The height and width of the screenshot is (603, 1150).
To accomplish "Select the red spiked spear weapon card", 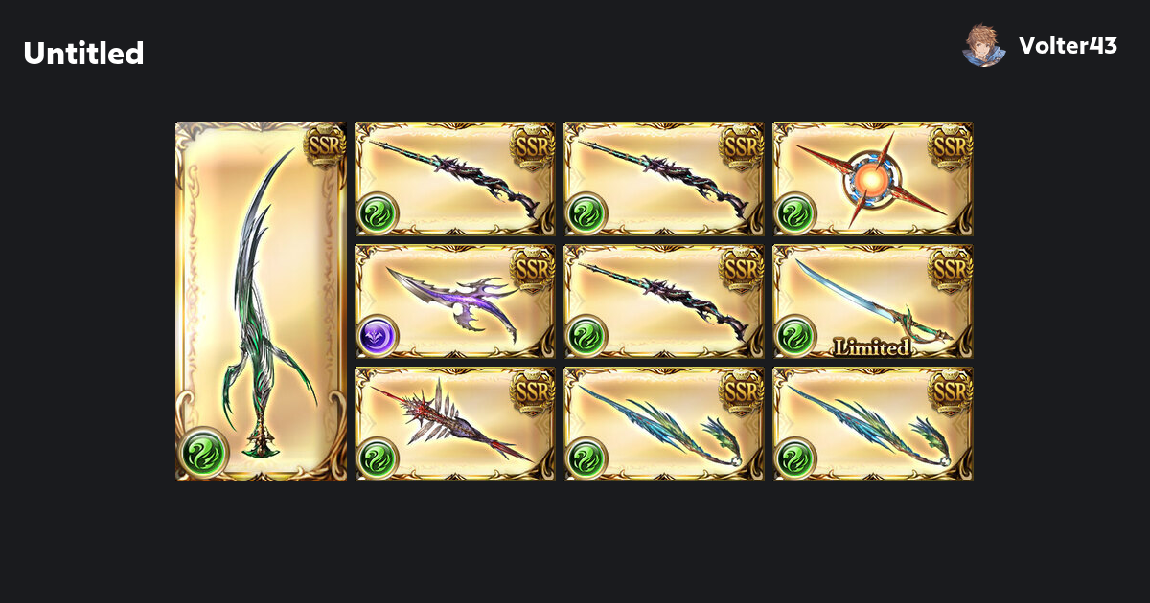I will (x=455, y=424).
